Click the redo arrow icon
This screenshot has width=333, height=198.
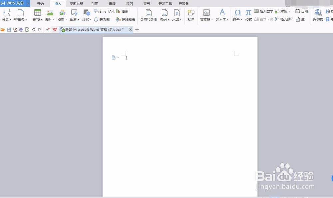click(x=40, y=30)
